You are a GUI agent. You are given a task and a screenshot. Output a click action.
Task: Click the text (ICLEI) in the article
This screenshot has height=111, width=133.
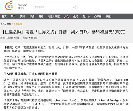(82, 80)
